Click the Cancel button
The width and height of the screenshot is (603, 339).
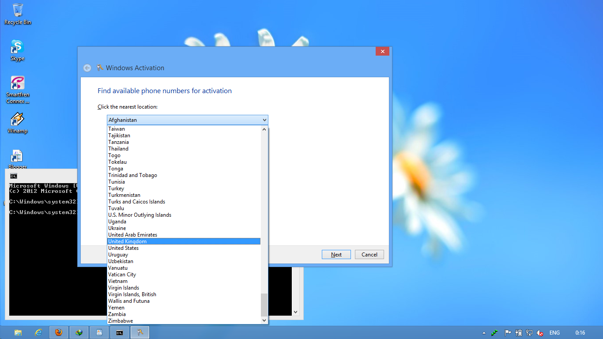point(369,254)
